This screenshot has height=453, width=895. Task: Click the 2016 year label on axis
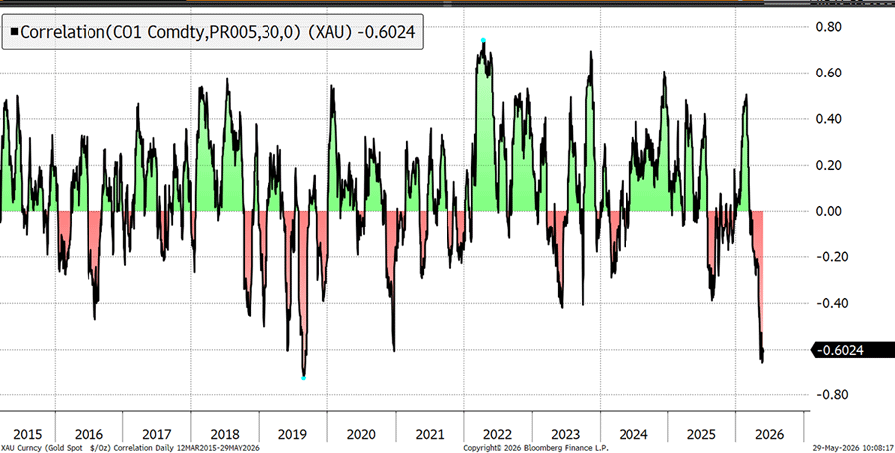tap(89, 434)
